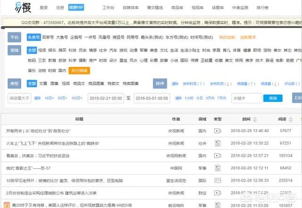Filter field by 数码
302x208 pixels.
click(32, 60)
